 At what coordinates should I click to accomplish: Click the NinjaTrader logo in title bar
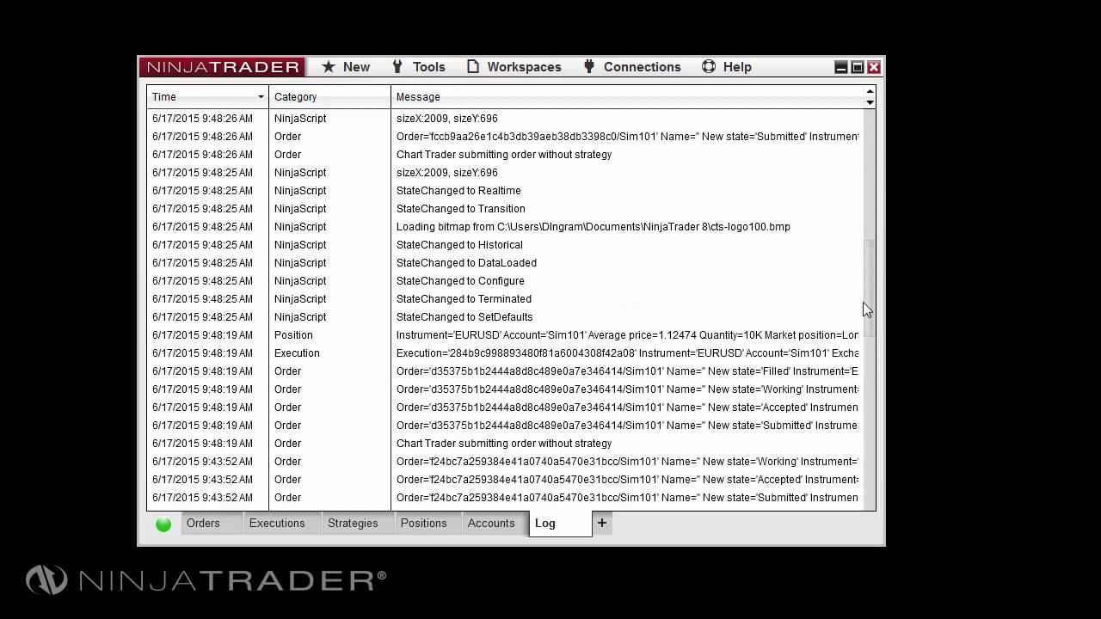coord(223,67)
